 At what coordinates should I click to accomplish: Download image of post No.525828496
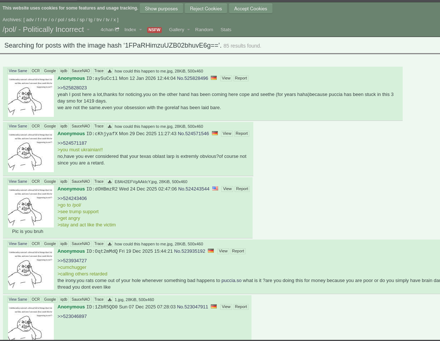(109, 71)
